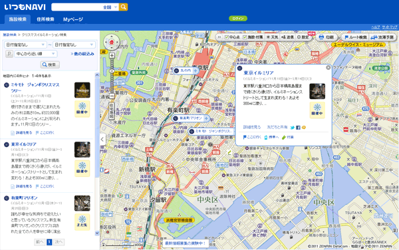This screenshot has height=250, width=399.
Task: Click the map pan compass control
Action: (x=112, y=42)
